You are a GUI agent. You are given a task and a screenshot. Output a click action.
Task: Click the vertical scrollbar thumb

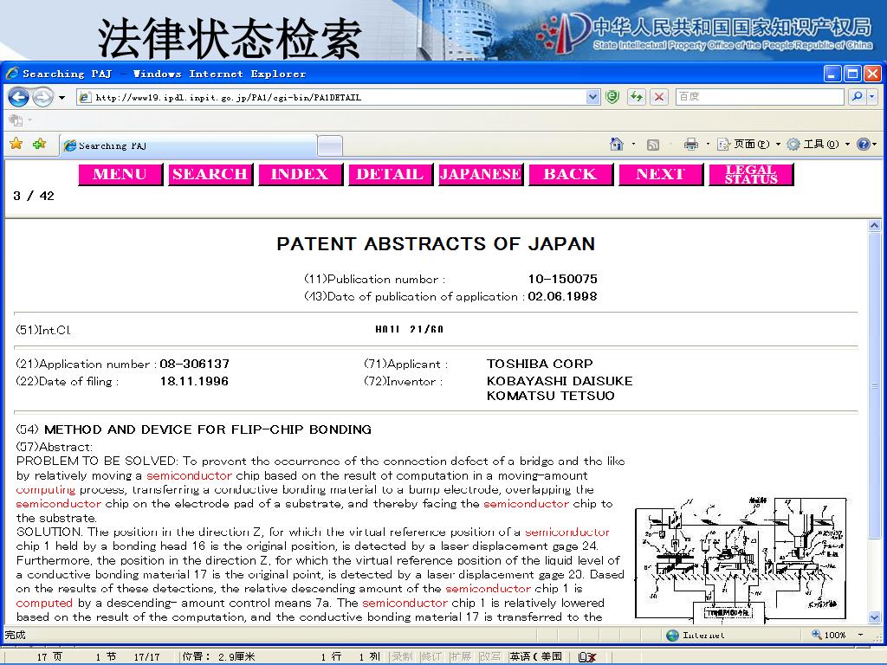point(874,385)
